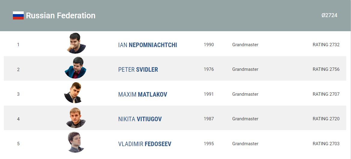The height and width of the screenshot is (159, 351).
Task: Select RATING 2756 in Svidler's row
Action: (x=326, y=69)
